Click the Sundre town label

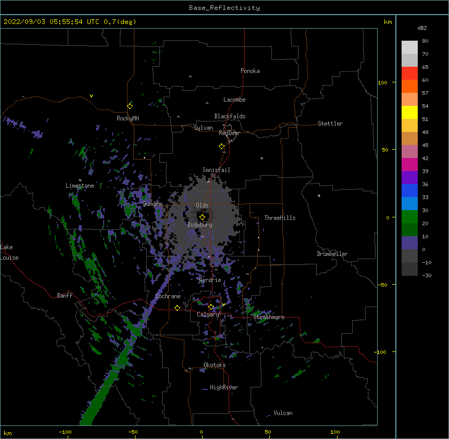pyautogui.click(x=152, y=204)
